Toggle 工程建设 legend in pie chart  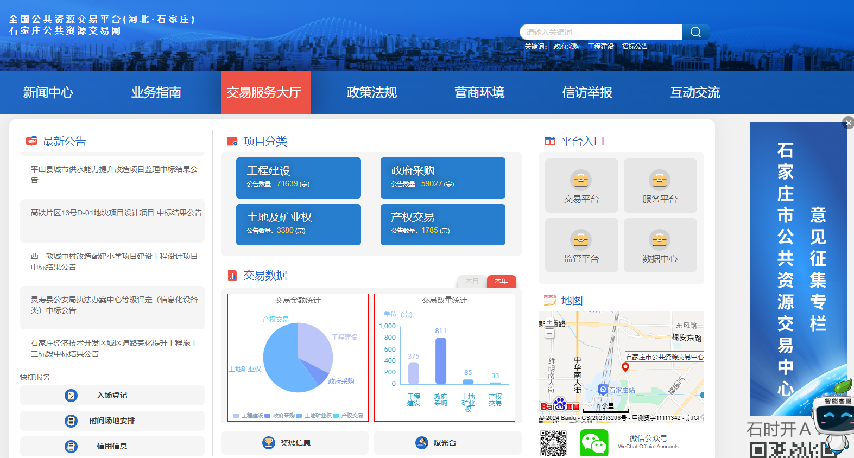pyautogui.click(x=249, y=416)
